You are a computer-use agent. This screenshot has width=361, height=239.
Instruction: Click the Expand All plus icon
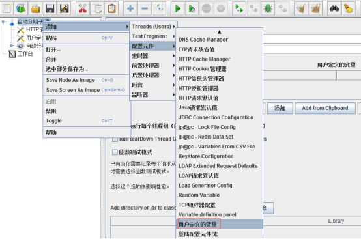tap(130, 8)
